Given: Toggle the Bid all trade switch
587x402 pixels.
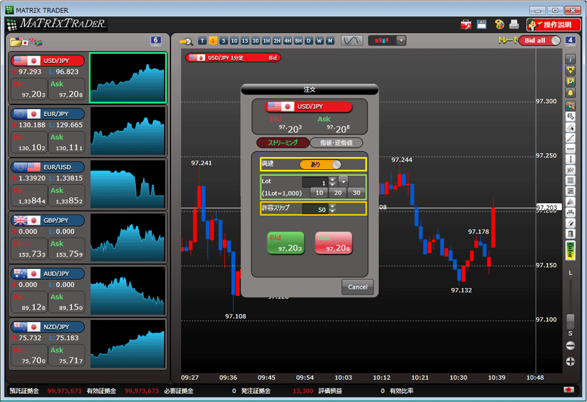Looking at the screenshot, I should point(540,41).
